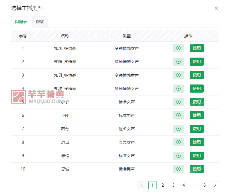This screenshot has width=230, height=193.
Task: Click 使用 button for 知甜_多情感
Action: click(x=196, y=89)
